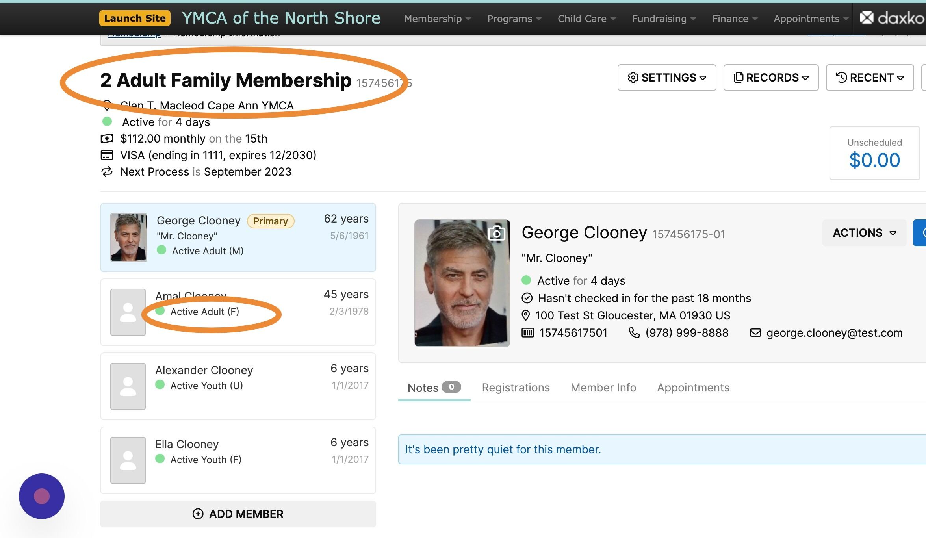Click the 100 Test St Gloucester address
Screen dimensions: 926x538
633,315
